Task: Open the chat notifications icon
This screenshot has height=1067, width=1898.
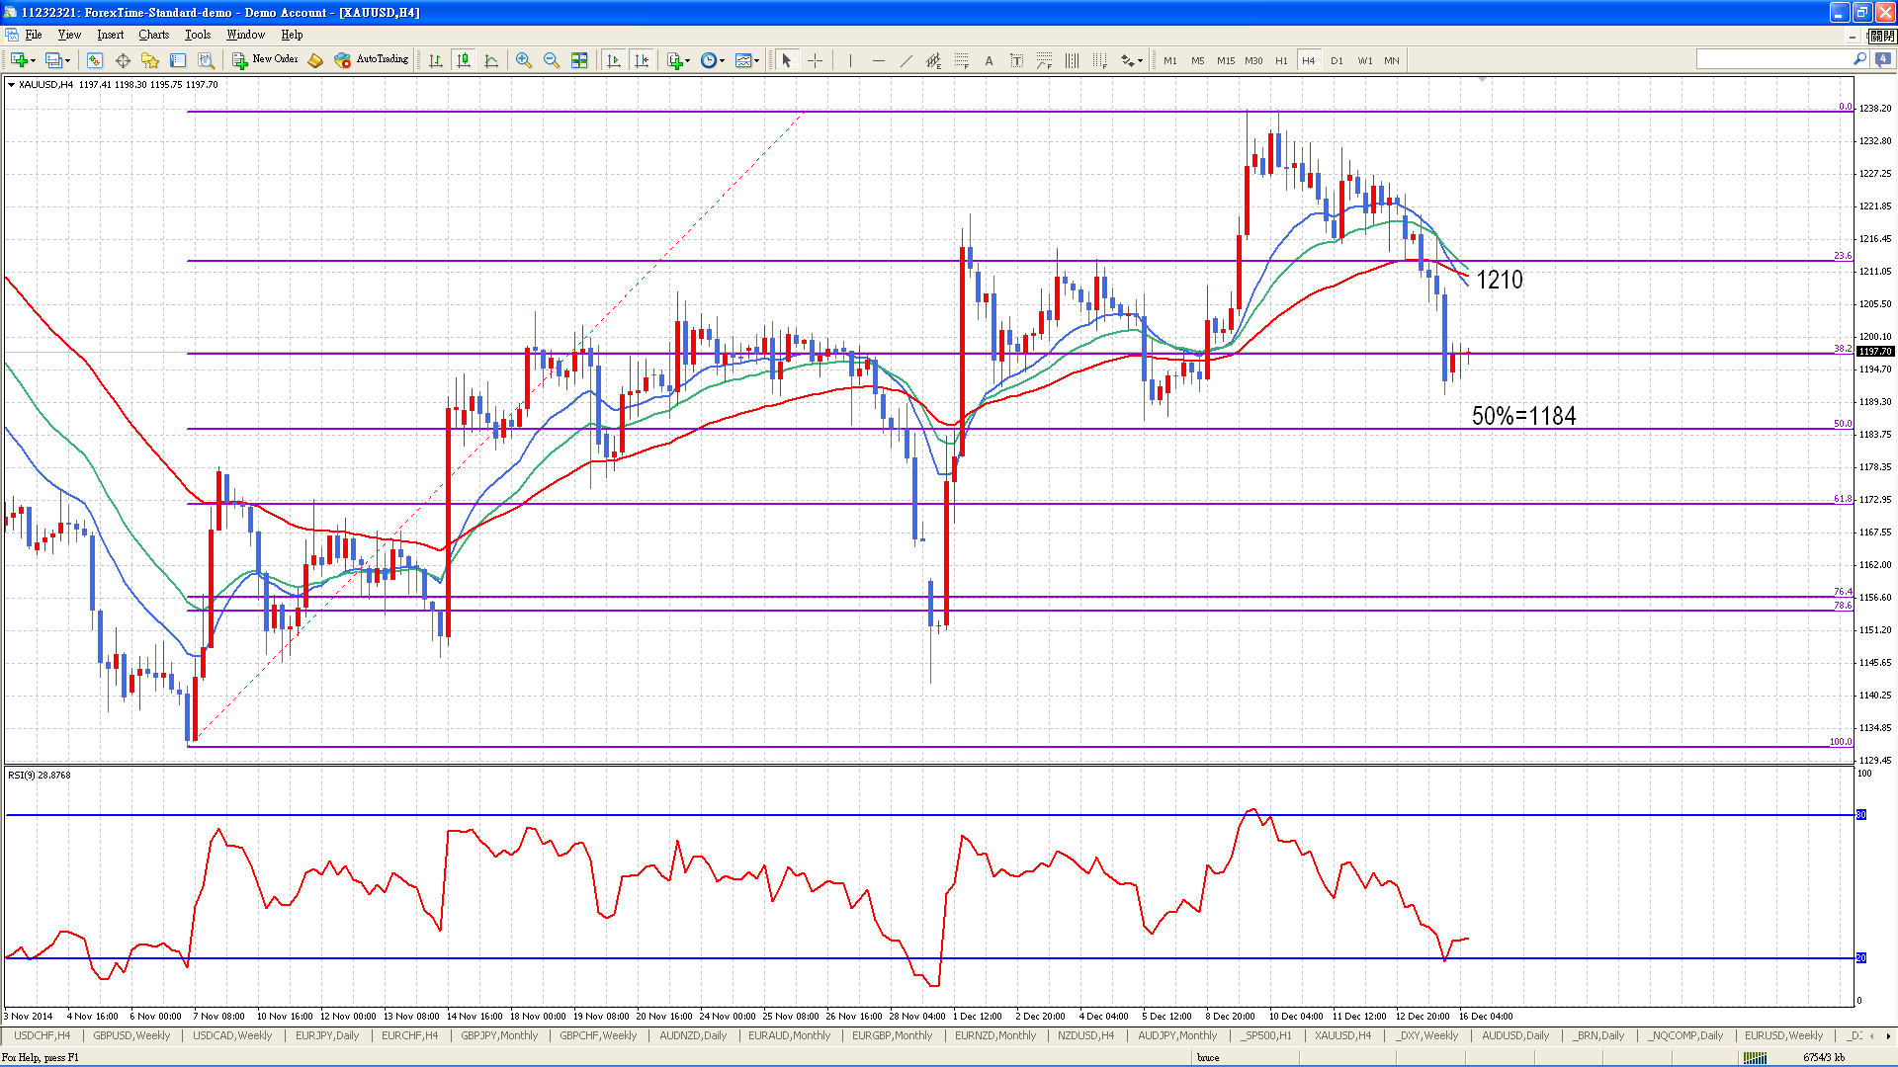Action: (1882, 59)
